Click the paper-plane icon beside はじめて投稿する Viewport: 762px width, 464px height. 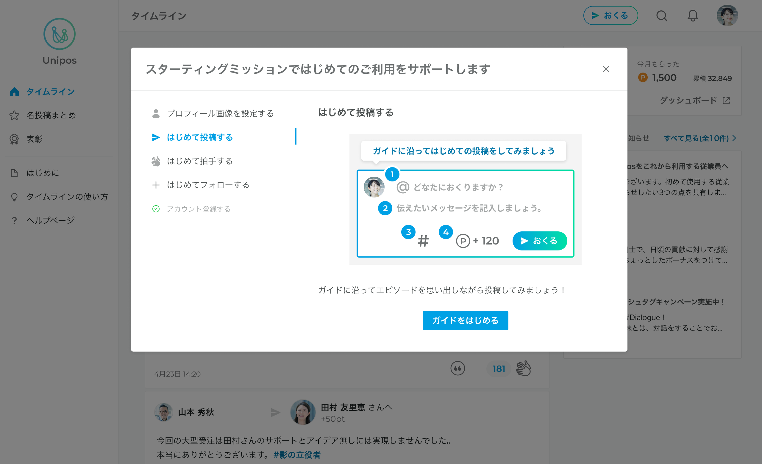156,137
